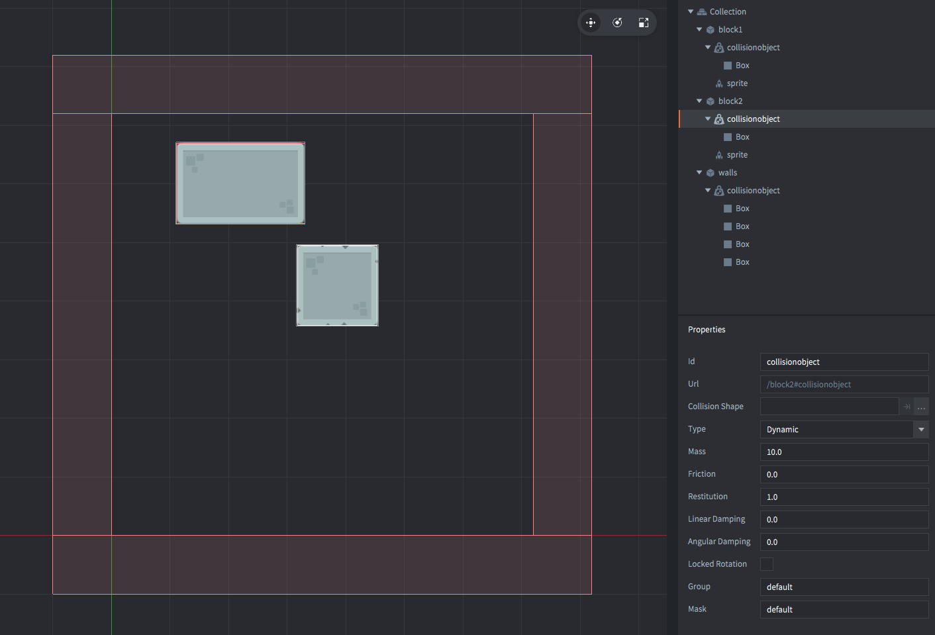Screen dimensions: 935x635
Task: Open the Type dropdown showing Dynamic
Action: 920,430
